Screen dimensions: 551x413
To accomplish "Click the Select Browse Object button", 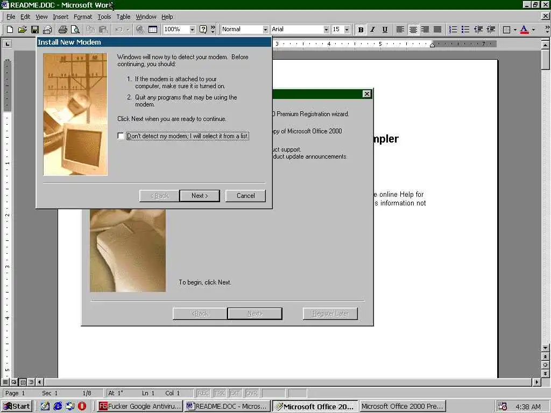I will coord(545,365).
